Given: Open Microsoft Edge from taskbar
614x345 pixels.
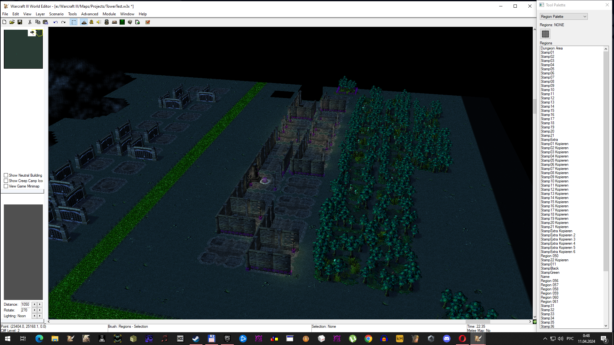Looking at the screenshot, I should (x=39, y=339).
